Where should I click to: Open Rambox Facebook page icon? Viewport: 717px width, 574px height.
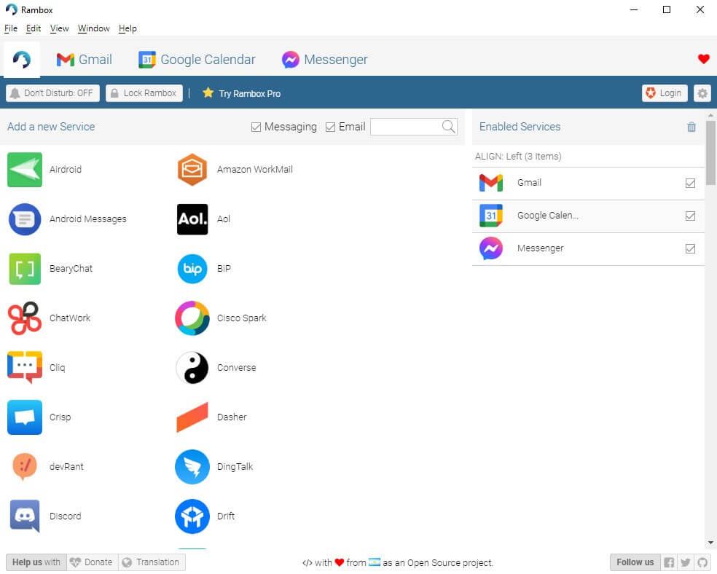[x=668, y=562]
